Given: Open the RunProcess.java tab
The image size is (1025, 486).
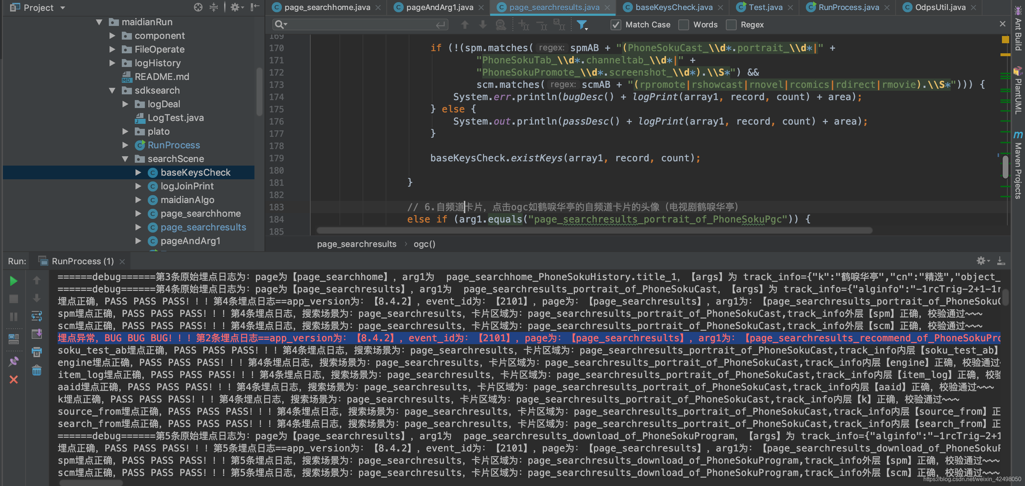Looking at the screenshot, I should click(x=848, y=7).
